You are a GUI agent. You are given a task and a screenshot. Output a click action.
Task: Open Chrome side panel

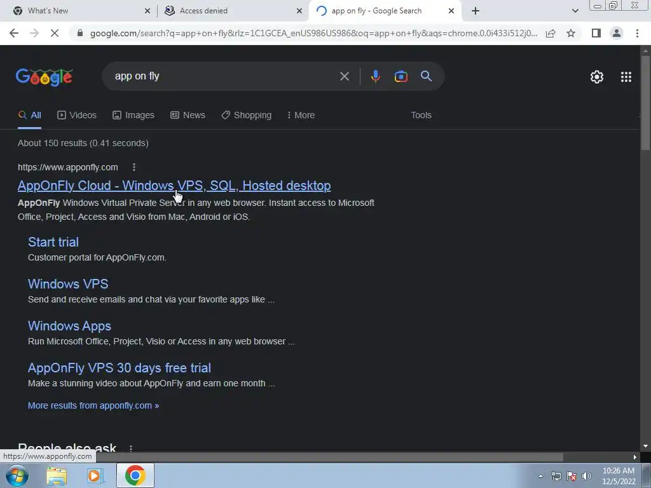pyautogui.click(x=596, y=33)
